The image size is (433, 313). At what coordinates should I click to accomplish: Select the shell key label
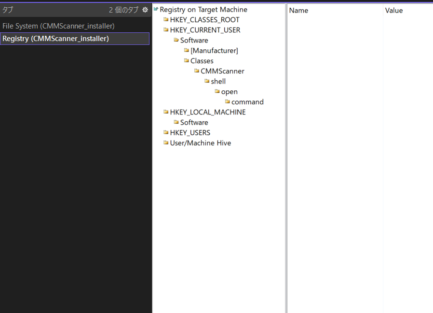[x=218, y=81]
